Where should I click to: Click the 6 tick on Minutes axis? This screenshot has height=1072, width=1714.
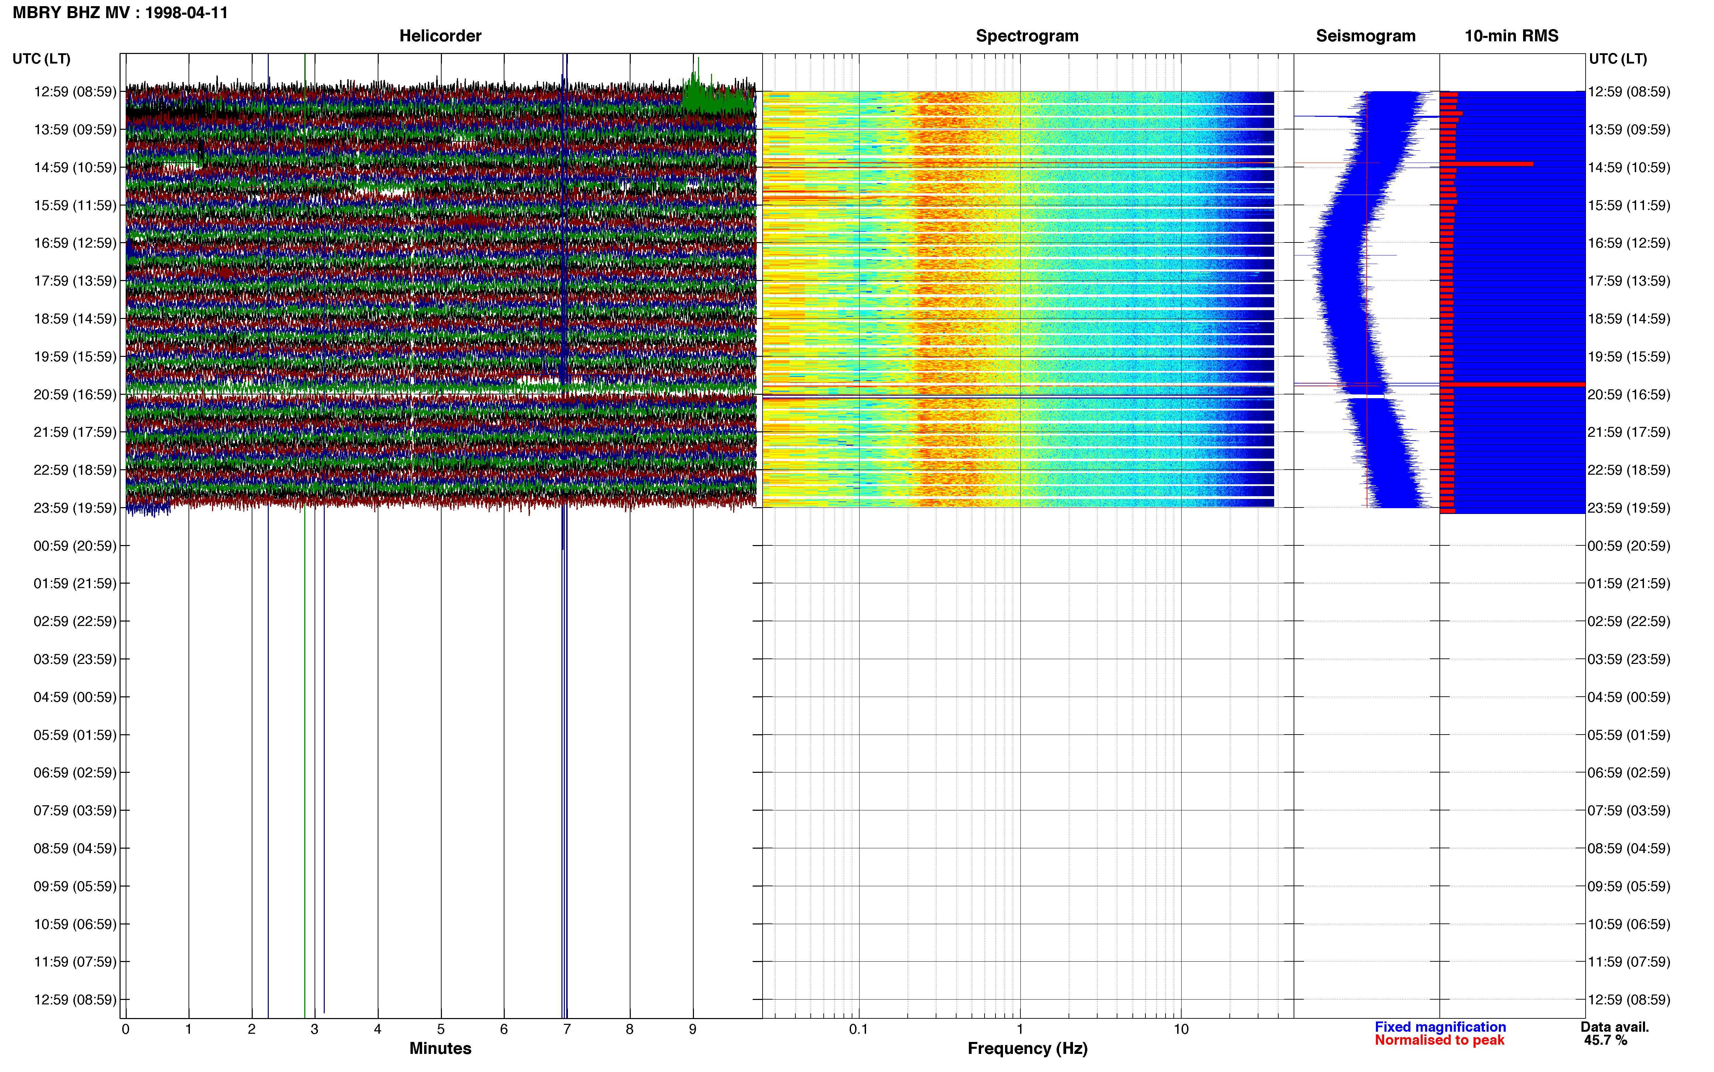click(504, 1029)
